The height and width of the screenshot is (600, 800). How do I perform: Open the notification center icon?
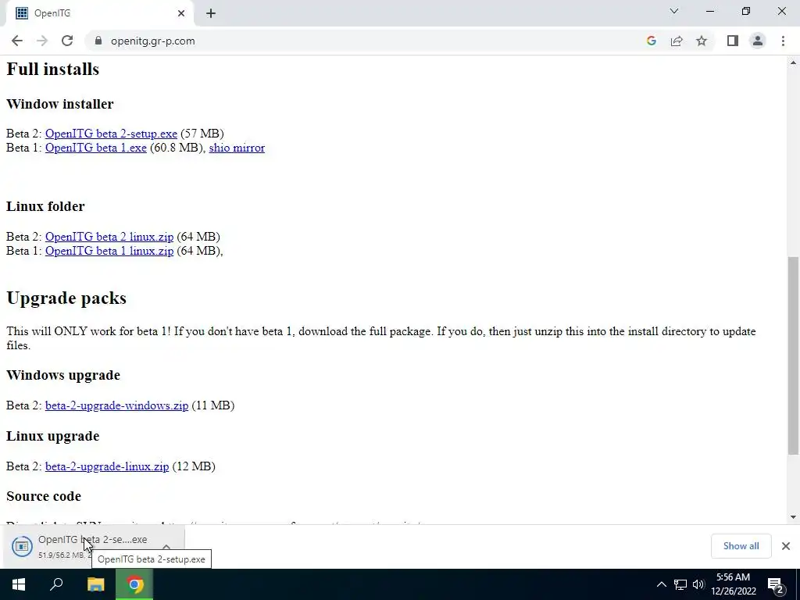coord(777,585)
